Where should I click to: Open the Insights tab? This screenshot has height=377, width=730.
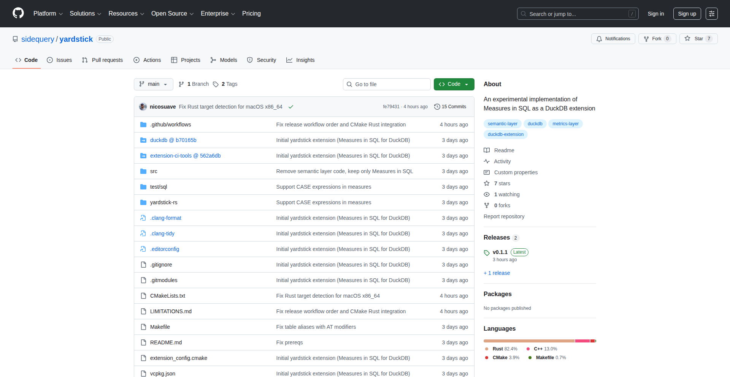tap(300, 60)
